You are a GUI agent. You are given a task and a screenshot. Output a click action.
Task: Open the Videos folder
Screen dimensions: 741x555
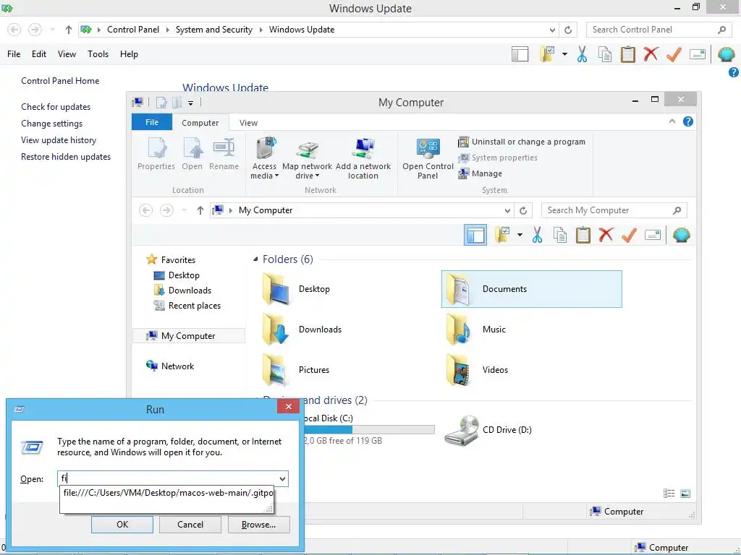coord(478,370)
